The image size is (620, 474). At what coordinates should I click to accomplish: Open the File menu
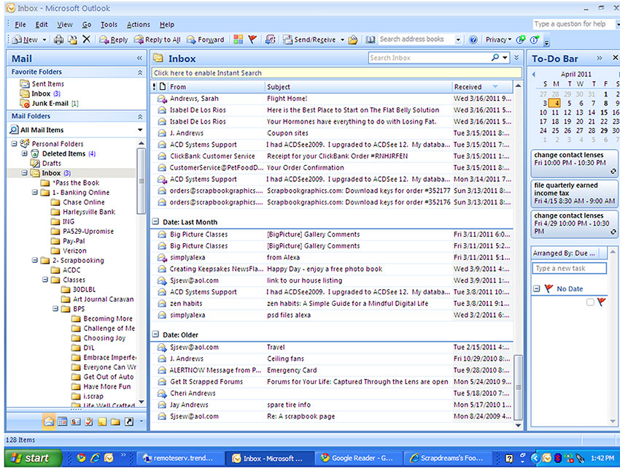(x=20, y=25)
